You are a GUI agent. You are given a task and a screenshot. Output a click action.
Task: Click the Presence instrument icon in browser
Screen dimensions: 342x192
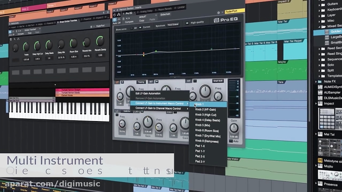tap(320, 184)
